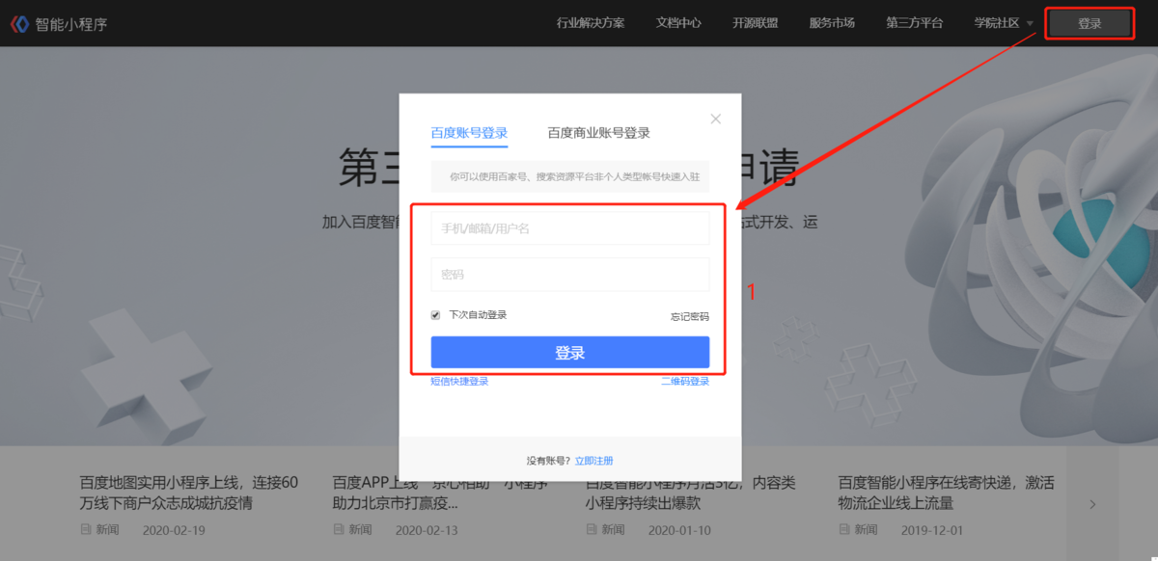Screen dimensions: 1158x561
Task: Switch to the 百度账号登录 tab
Action: (x=469, y=133)
